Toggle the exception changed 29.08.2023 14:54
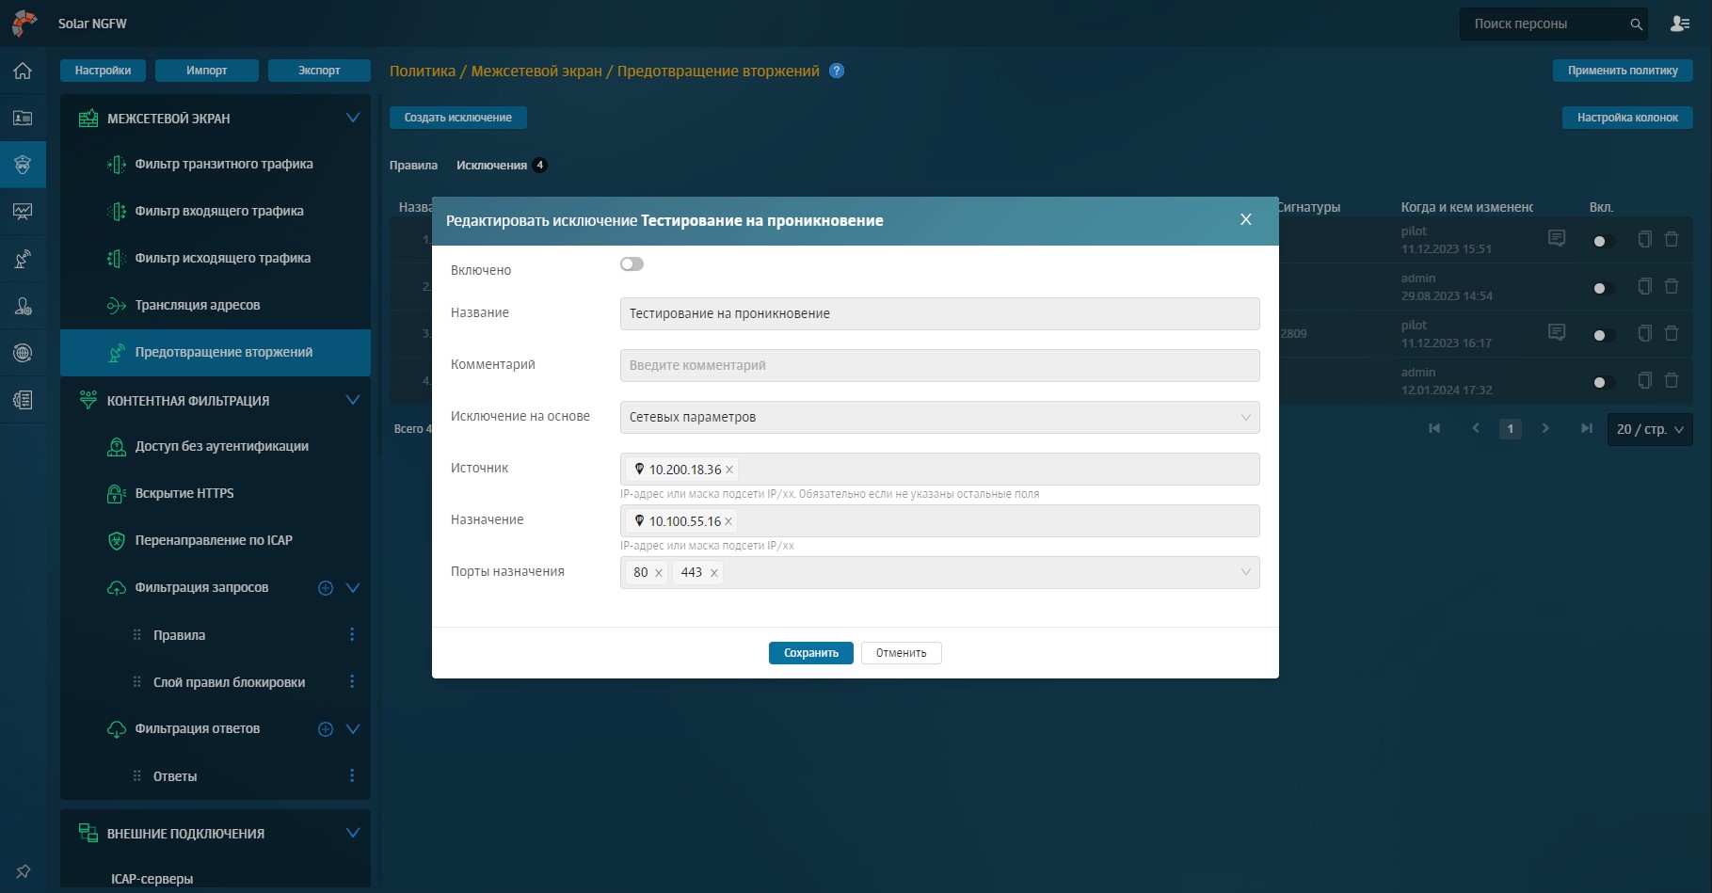The image size is (1712, 893). (1603, 288)
